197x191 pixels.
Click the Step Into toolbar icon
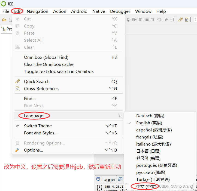(153, 20)
